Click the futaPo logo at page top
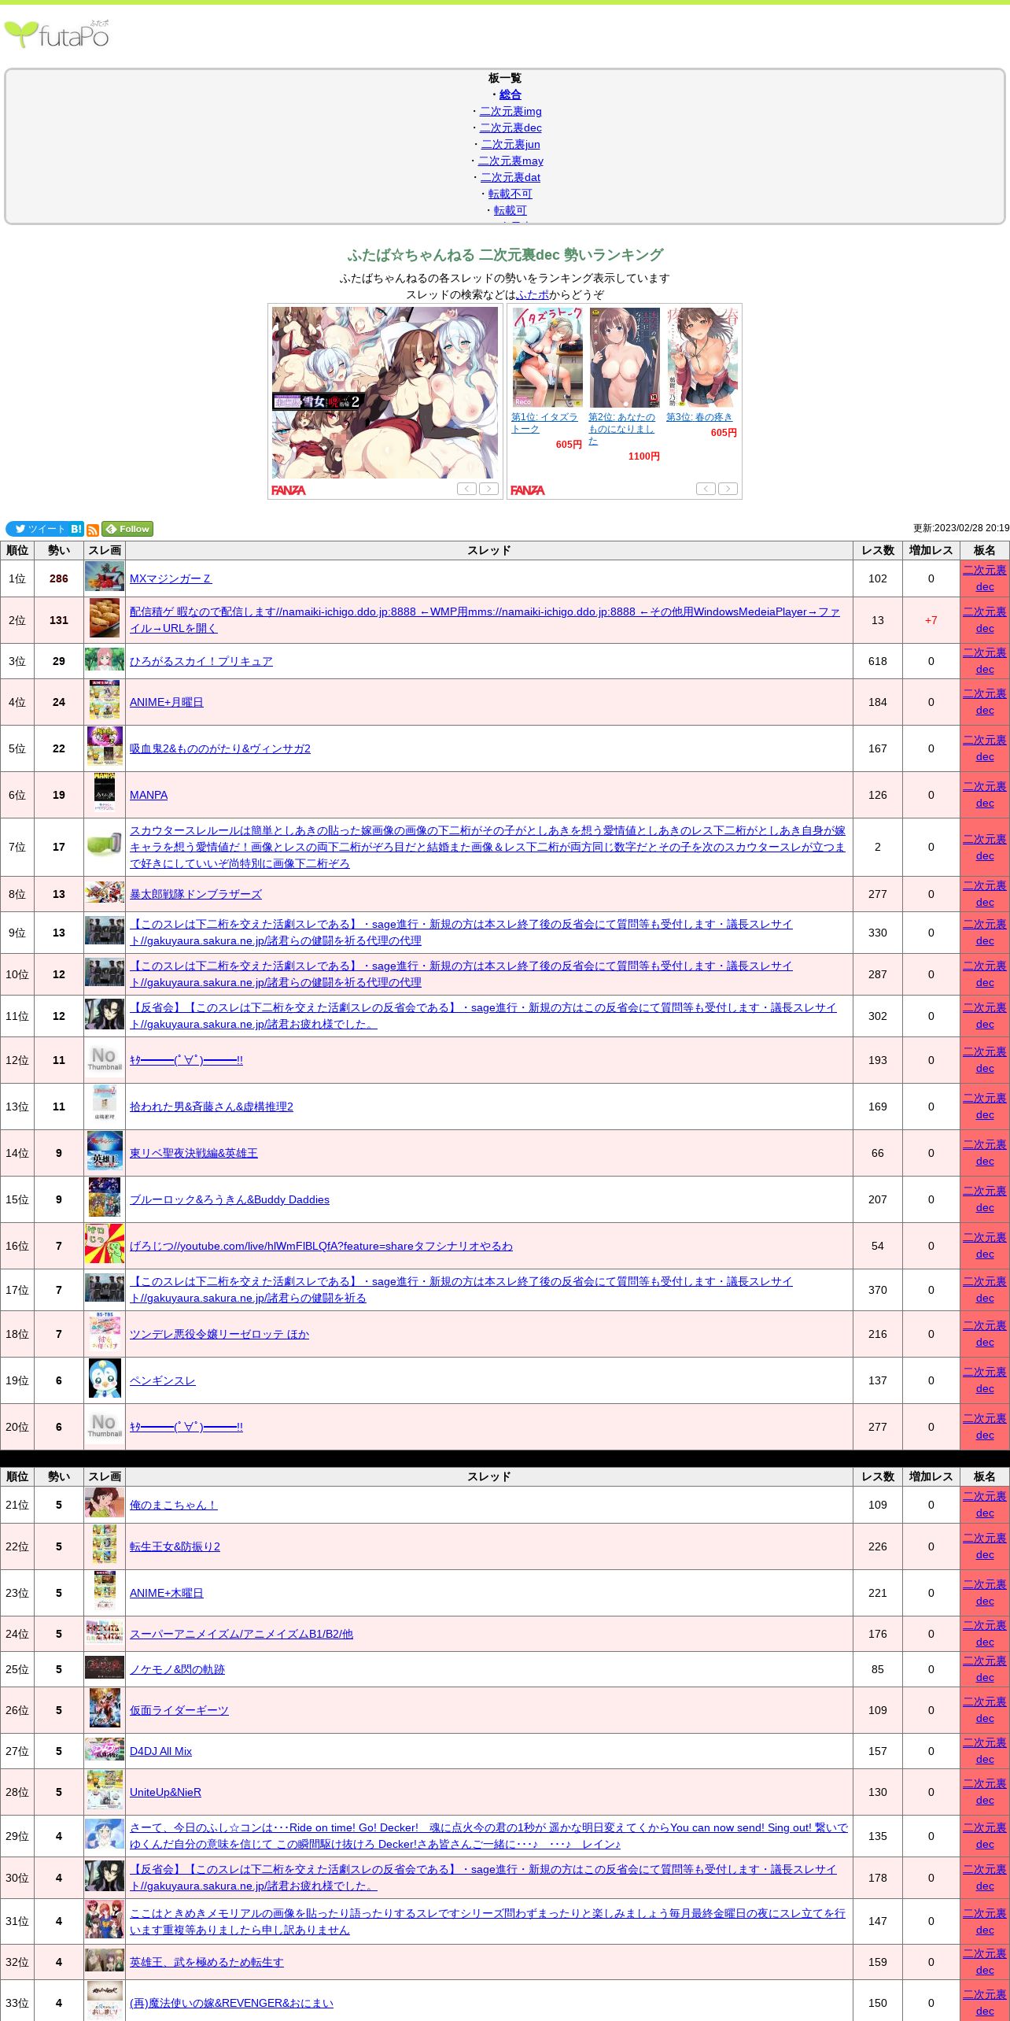Screen dimensions: 1010x2021 pos(57,34)
